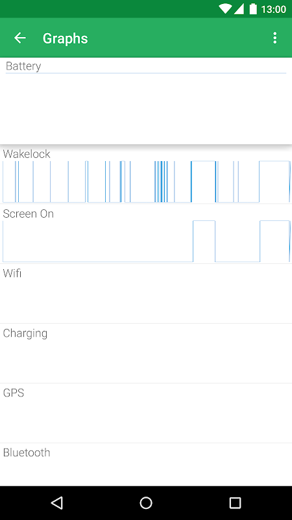Select the GPS graph row
292x520 pixels.
146,413
